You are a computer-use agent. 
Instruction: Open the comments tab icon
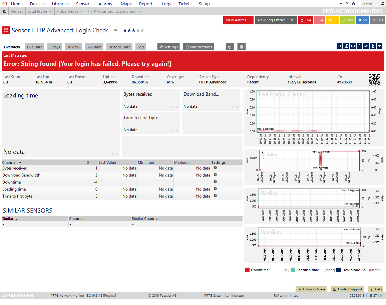[230, 47]
